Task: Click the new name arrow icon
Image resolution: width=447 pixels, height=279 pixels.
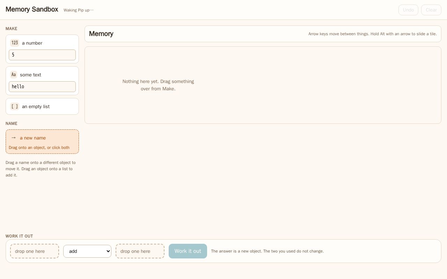Action: (x=14, y=138)
